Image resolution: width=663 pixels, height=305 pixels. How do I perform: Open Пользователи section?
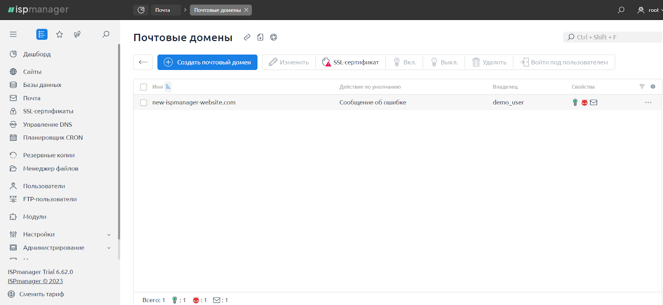[x=44, y=186]
